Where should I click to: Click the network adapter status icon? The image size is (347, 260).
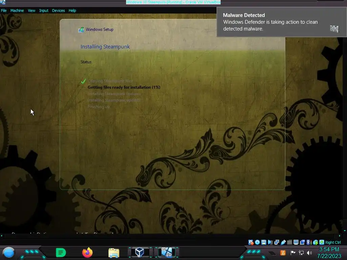(277, 242)
